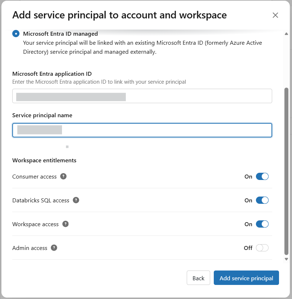Close the Add service principal dialog
Viewport: 292px width, 299px height.
(275, 15)
